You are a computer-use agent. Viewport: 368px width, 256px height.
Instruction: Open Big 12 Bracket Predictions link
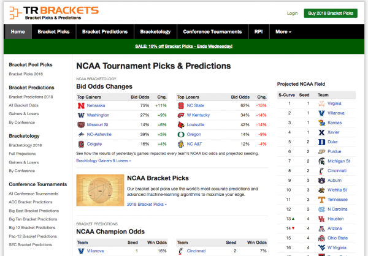click(32, 228)
